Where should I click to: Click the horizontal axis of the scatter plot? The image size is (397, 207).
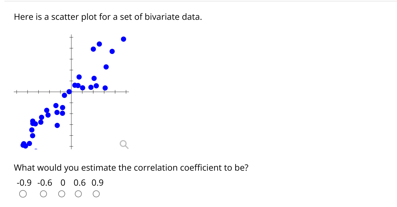[48, 92]
